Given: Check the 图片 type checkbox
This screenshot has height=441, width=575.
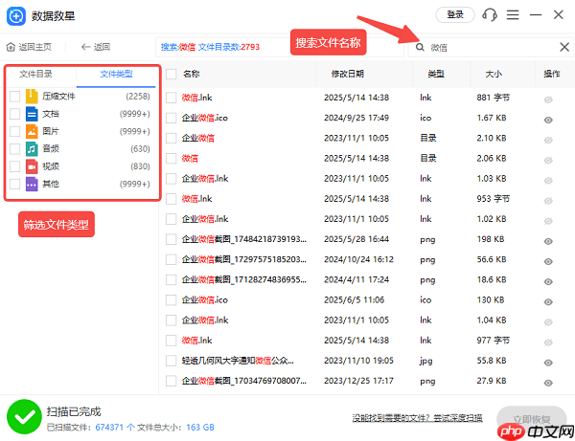Looking at the screenshot, I should 14,131.
